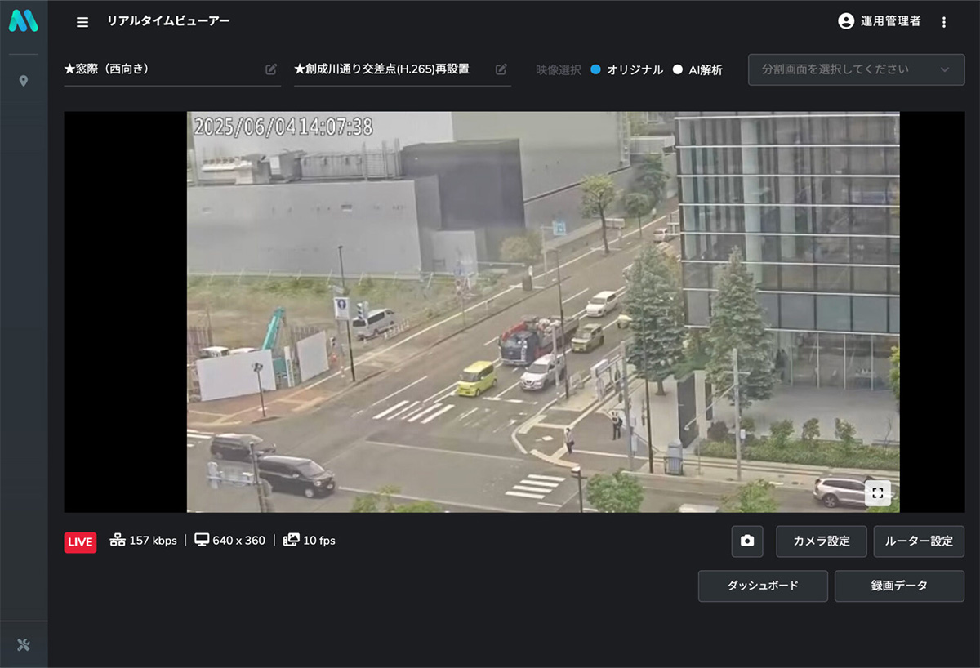Click the 10 fps value
This screenshot has width=980, height=668.
(319, 541)
